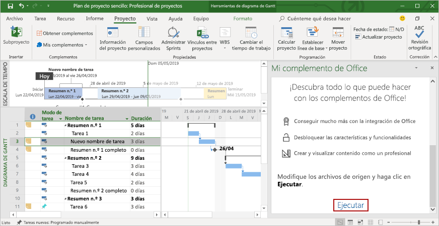
Task: Select Gantt chart view icon in status bar
Action: [x=340, y=222]
